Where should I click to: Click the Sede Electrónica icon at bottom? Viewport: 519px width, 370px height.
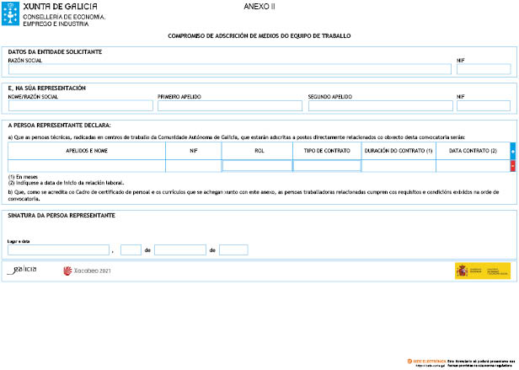(x=410, y=361)
